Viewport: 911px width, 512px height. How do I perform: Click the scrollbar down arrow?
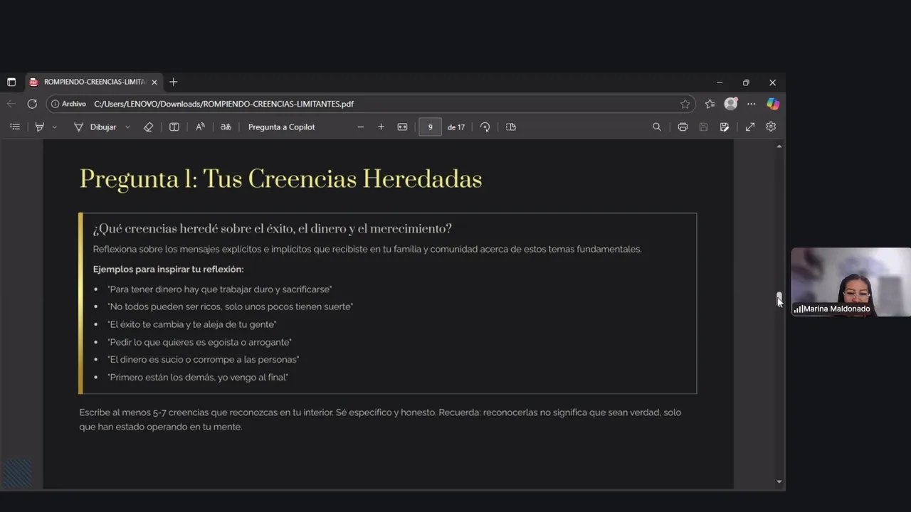[x=779, y=481]
